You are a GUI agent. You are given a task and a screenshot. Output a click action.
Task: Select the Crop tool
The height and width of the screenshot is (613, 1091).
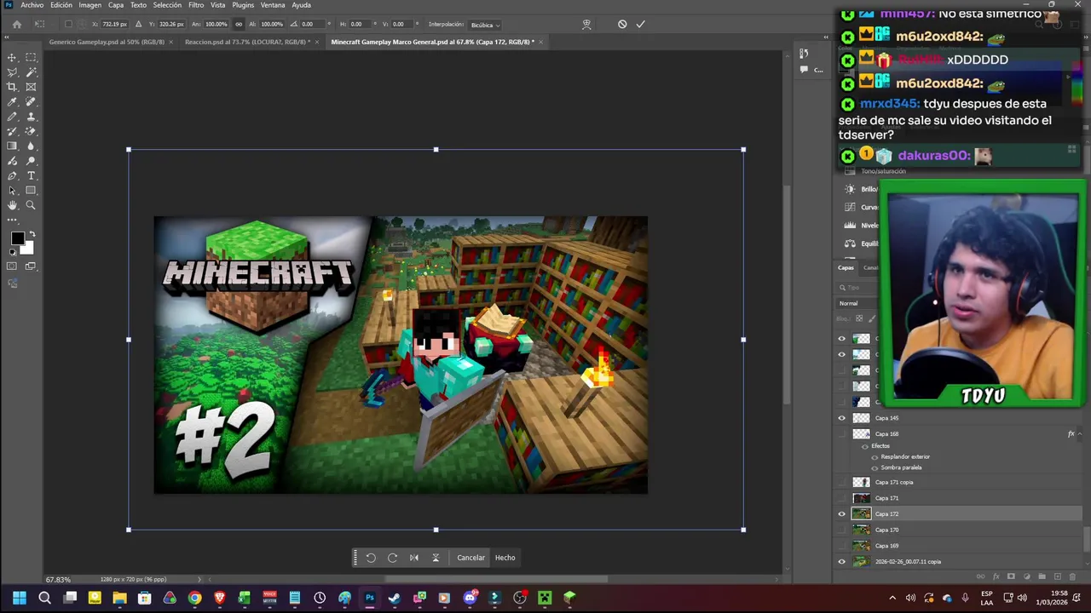pyautogui.click(x=12, y=87)
